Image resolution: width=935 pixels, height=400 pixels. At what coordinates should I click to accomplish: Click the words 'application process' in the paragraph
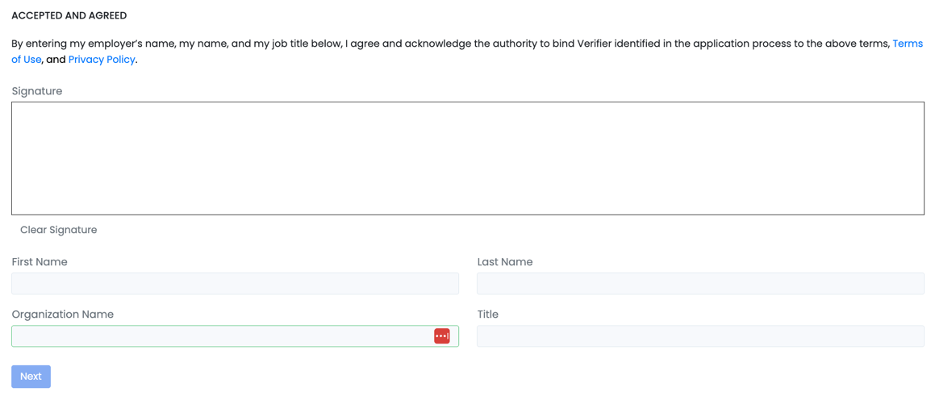click(739, 44)
